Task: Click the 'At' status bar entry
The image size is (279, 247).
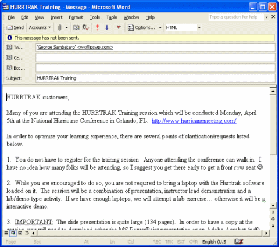Action: click(x=87, y=242)
